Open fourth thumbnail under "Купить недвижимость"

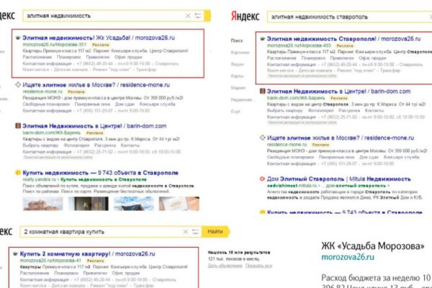pos(179,204)
